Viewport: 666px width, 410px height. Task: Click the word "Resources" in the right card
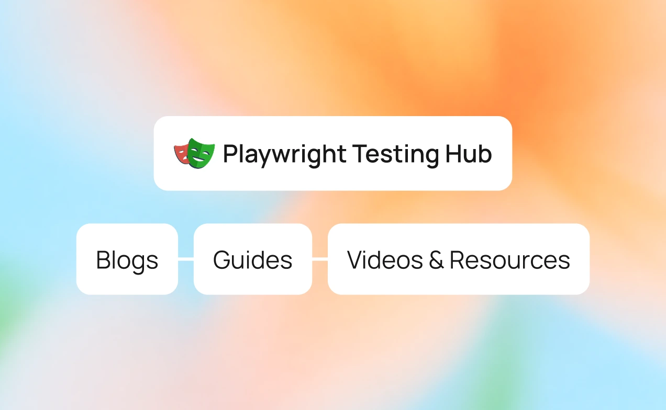tap(509, 260)
